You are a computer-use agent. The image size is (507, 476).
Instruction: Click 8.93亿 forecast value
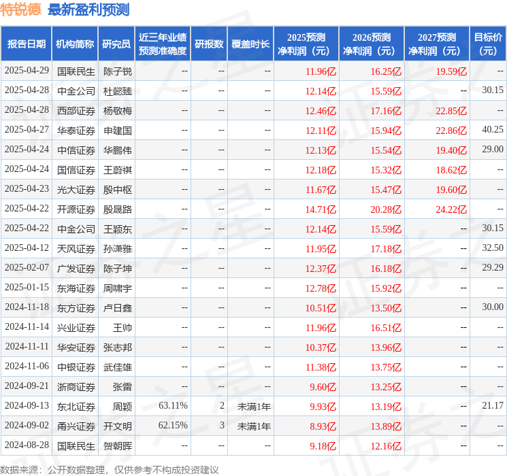(323, 426)
